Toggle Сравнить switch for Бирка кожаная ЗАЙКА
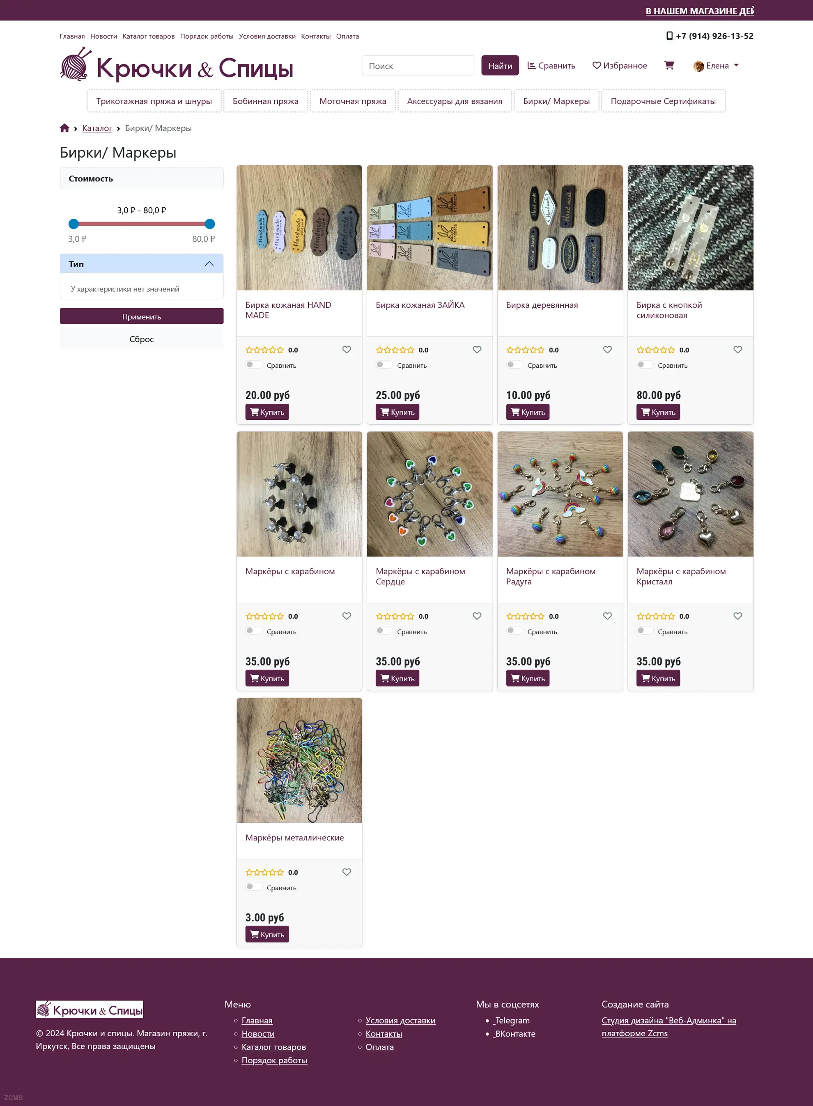 coord(384,365)
